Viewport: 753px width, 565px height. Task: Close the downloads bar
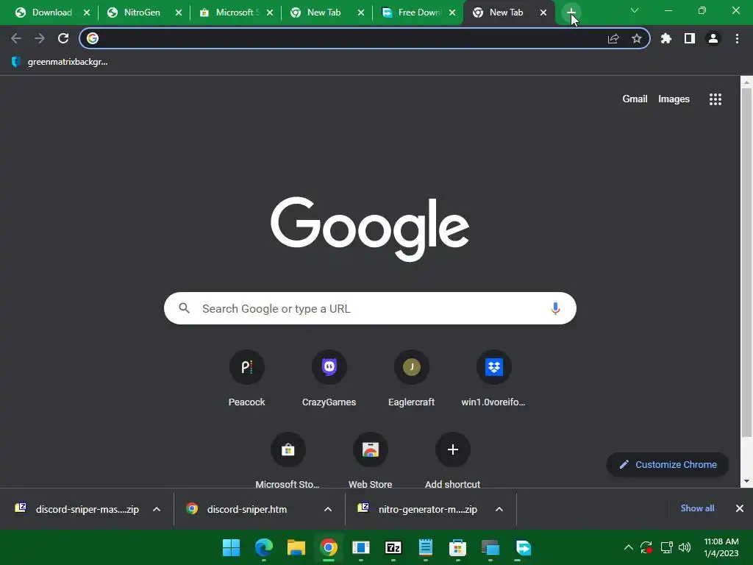pos(740,508)
